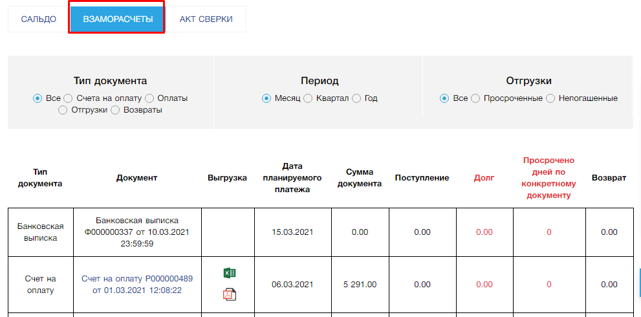Select document type Все radio button
This screenshot has height=317, width=641.
pos(38,98)
